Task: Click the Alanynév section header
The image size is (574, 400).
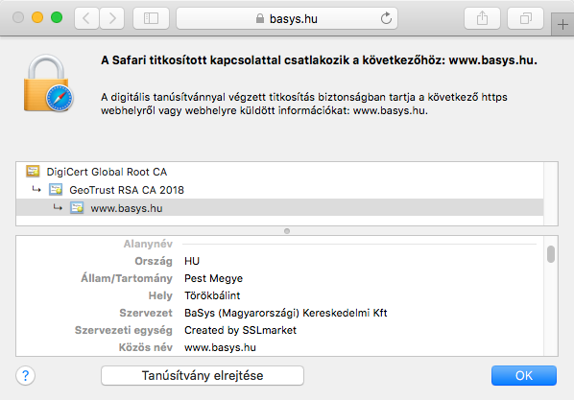Action: 148,244
